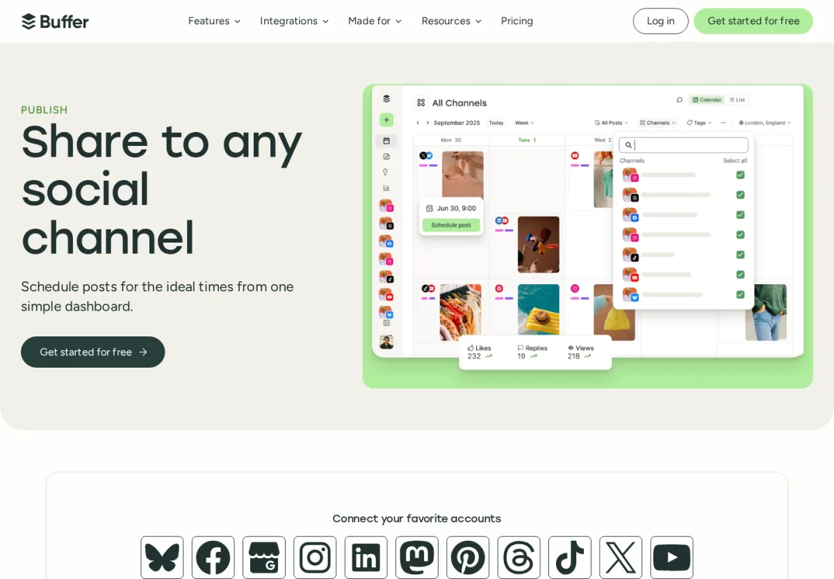The width and height of the screenshot is (834, 579).
Task: Select the Threads account icon
Action: (x=519, y=557)
